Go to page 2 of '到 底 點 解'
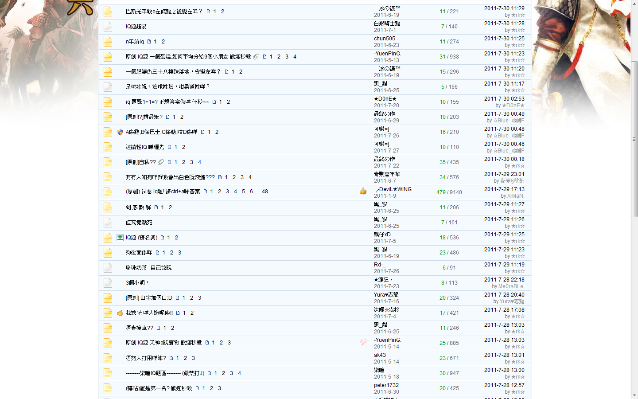The image size is (638, 399). [x=170, y=207]
